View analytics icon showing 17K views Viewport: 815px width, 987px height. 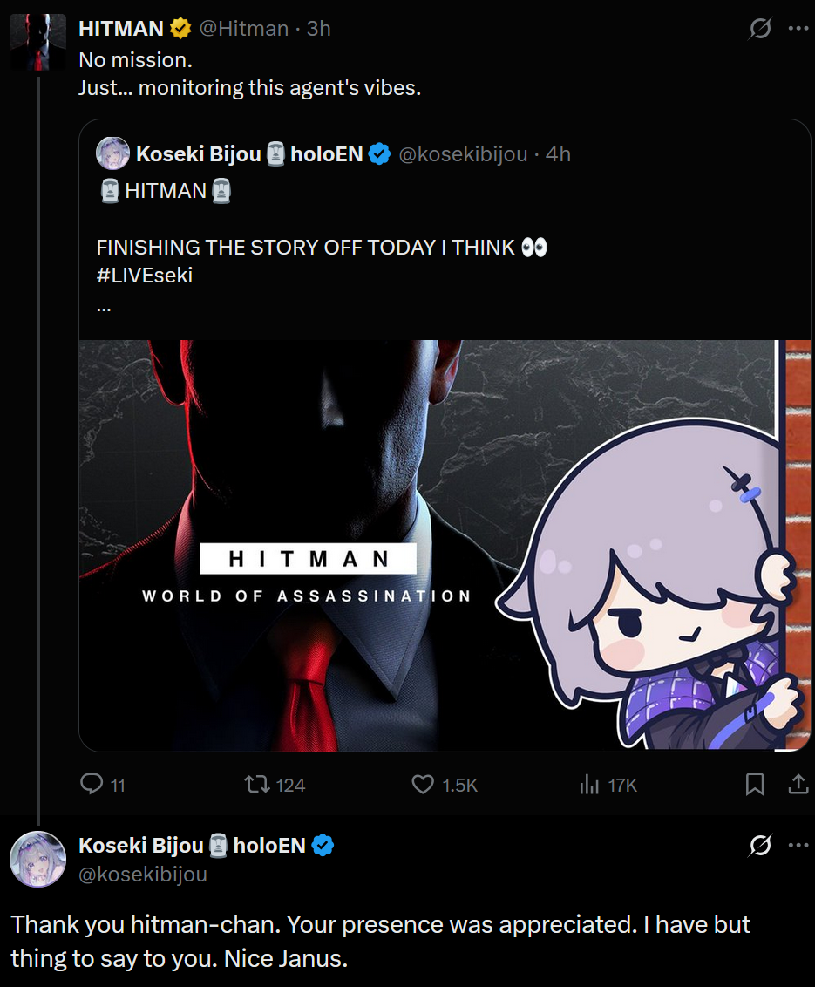(x=590, y=785)
